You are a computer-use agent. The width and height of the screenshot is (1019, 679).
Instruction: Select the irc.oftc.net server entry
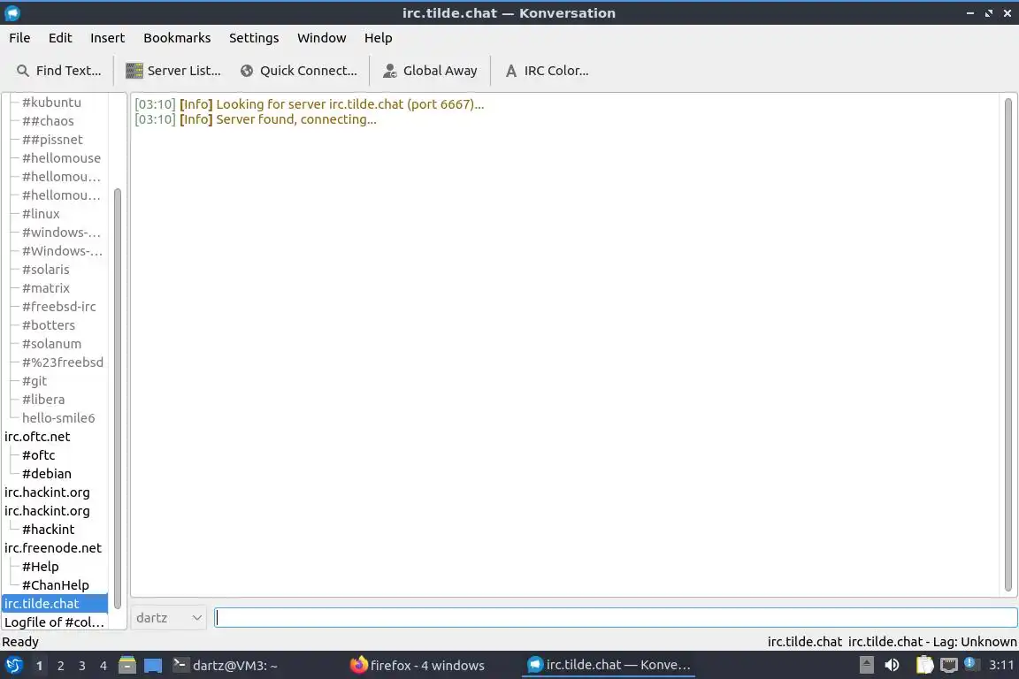click(x=37, y=437)
